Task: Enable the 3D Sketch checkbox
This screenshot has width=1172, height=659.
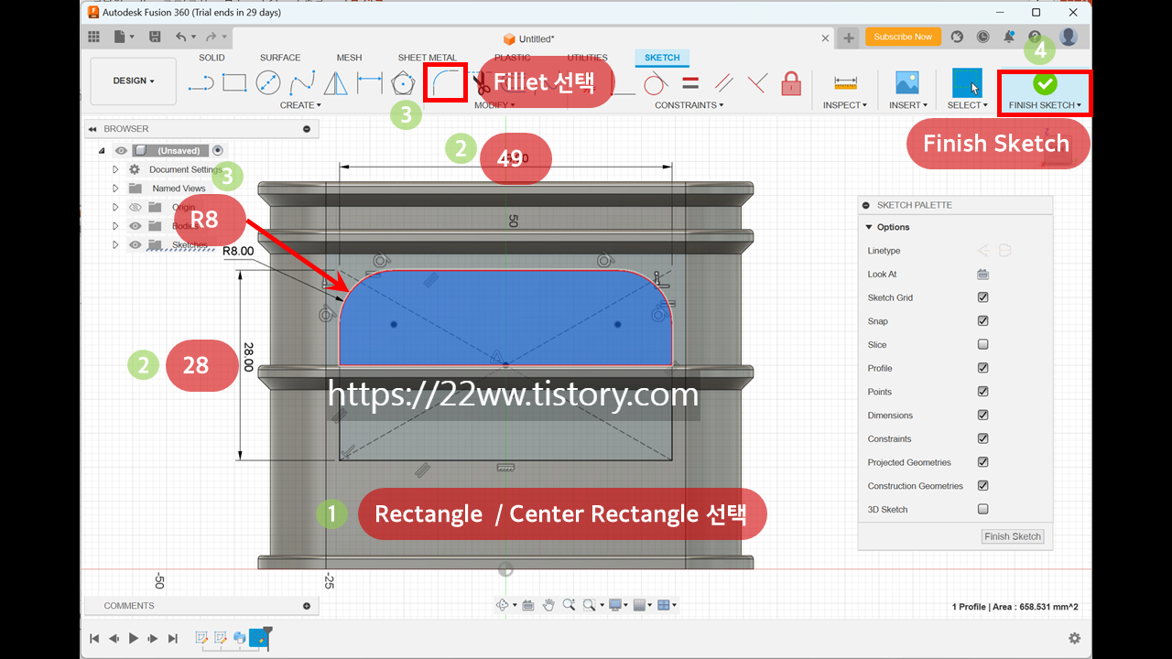Action: [982, 509]
